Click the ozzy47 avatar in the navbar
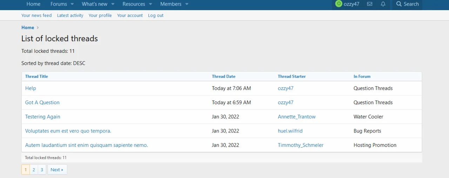 339,4
